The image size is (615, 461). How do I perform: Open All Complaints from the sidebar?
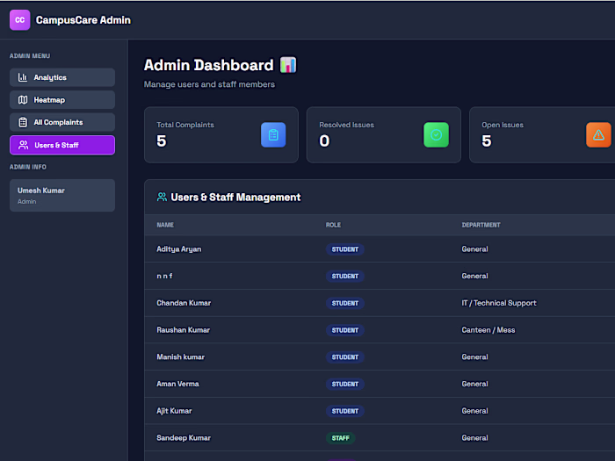coord(62,122)
